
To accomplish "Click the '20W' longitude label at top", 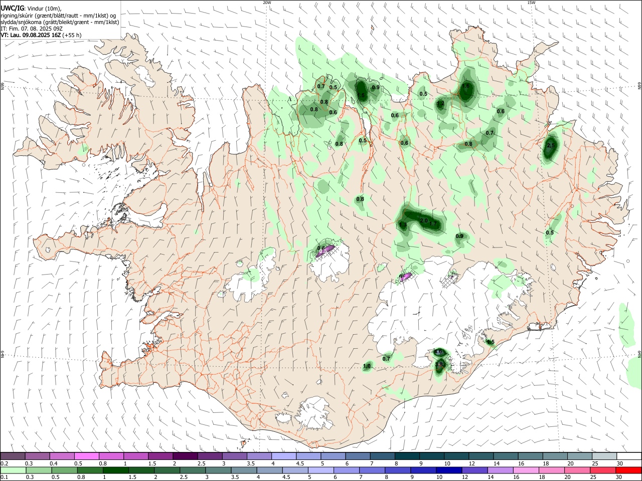I will coord(267,3).
